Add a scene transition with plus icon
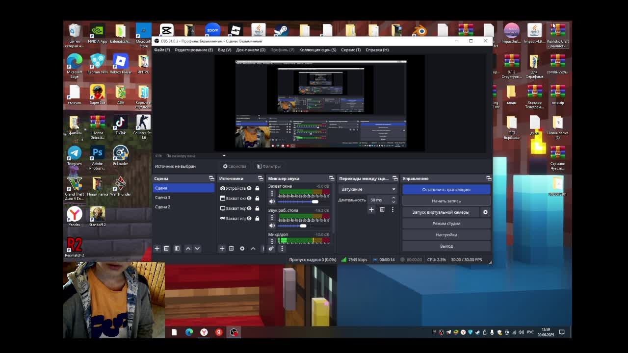Image resolution: width=628 pixels, height=353 pixels. (371, 210)
